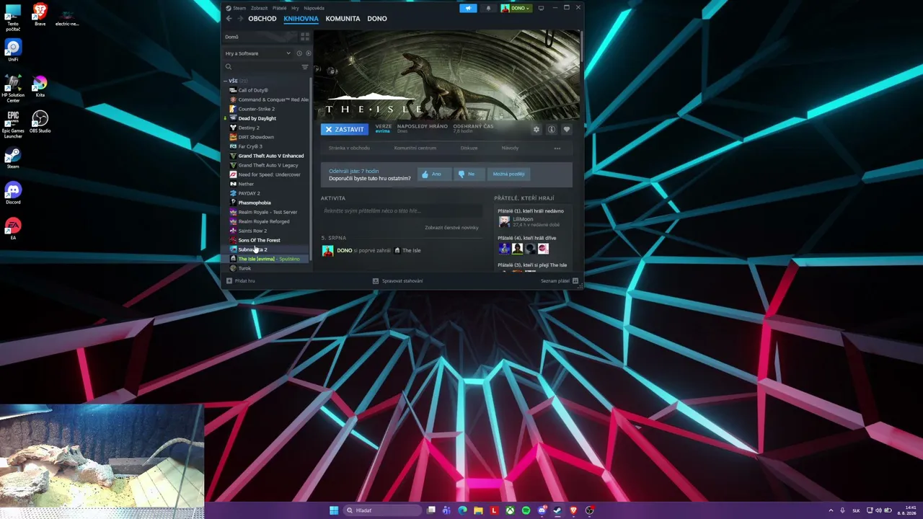Viewport: 923px width, 519px height.
Task: Click the Steam announcements megaphone icon
Action: point(468,8)
